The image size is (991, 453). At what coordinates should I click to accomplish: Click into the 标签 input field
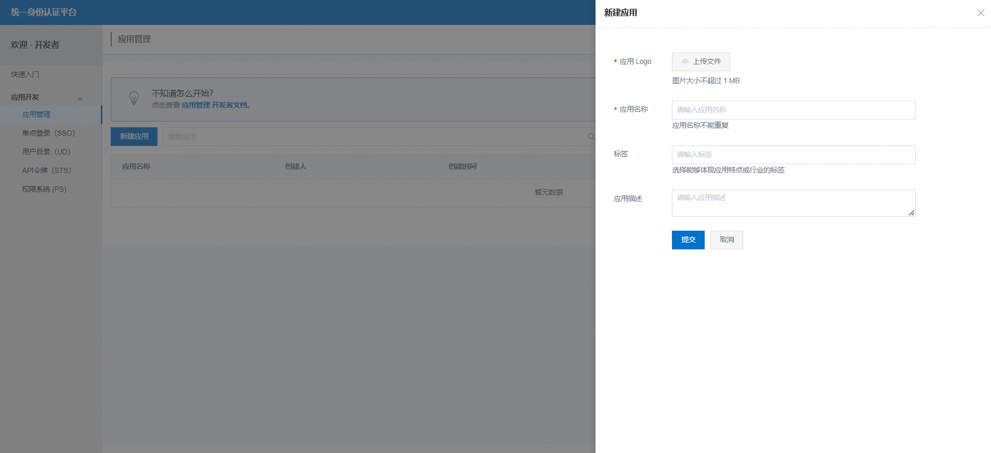pyautogui.click(x=793, y=155)
